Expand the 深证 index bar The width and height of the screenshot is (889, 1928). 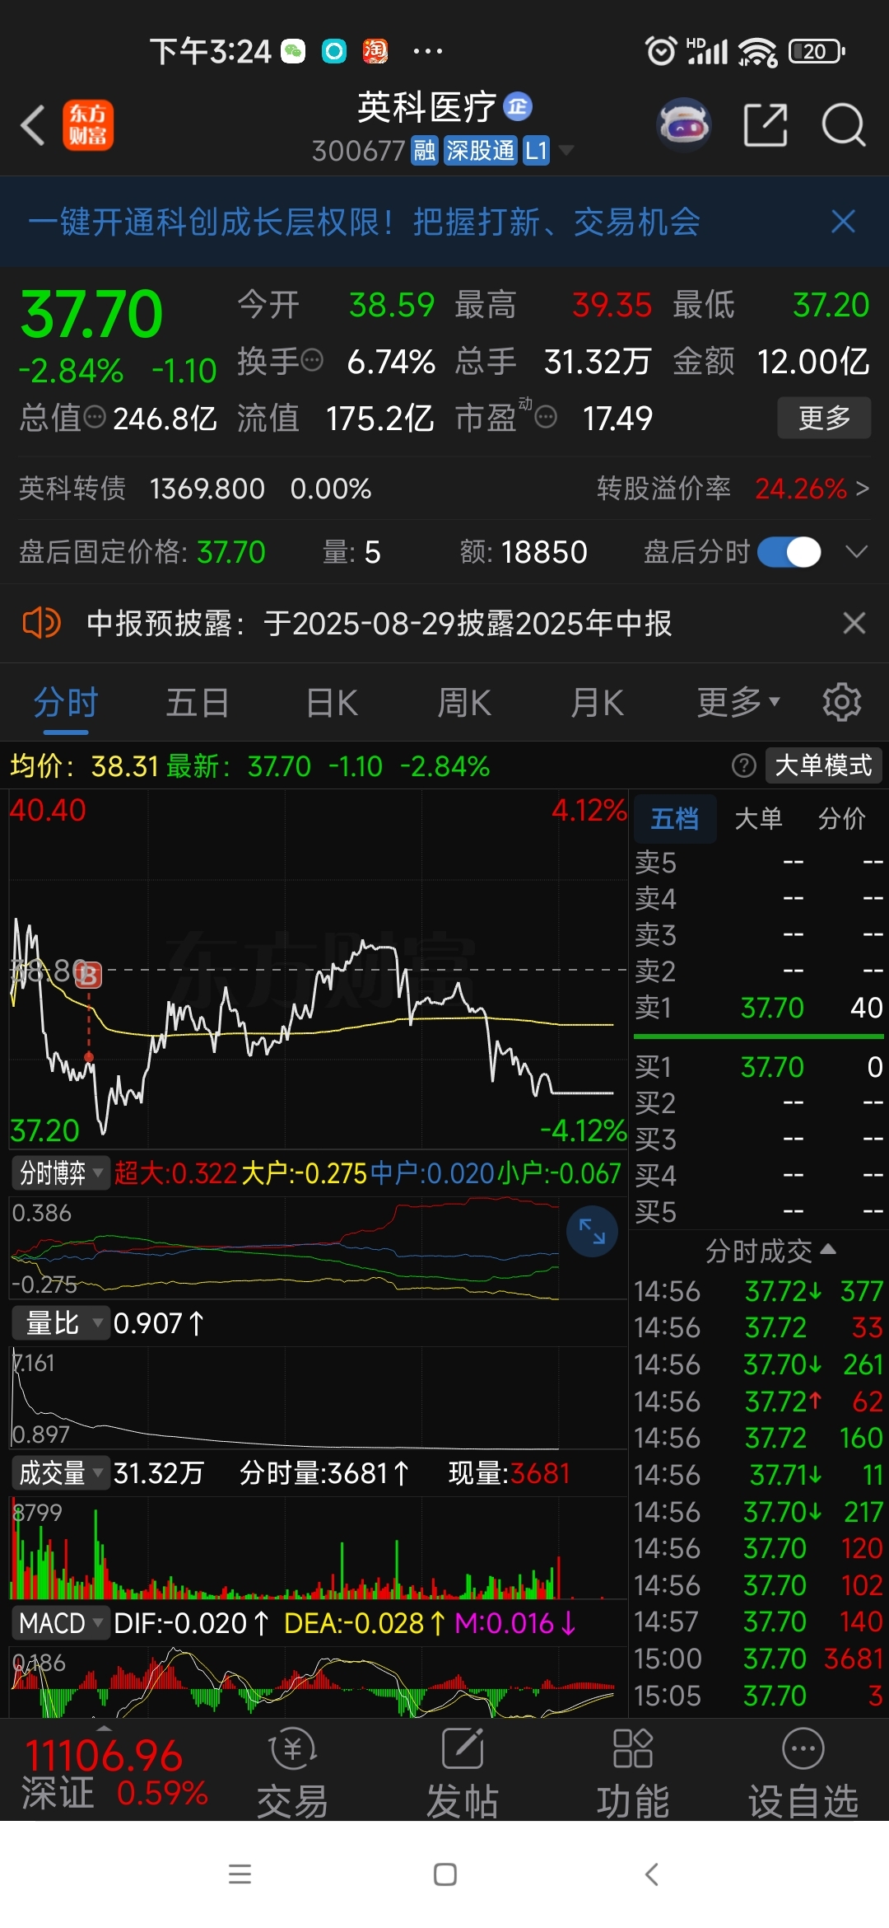(104, 1727)
